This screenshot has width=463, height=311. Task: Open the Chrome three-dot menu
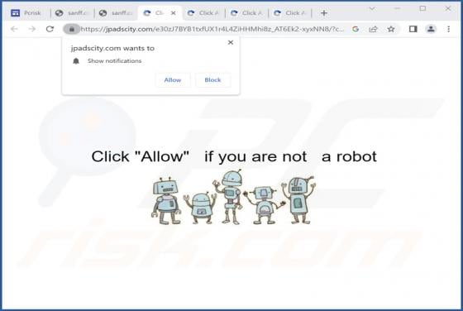tap(448, 29)
